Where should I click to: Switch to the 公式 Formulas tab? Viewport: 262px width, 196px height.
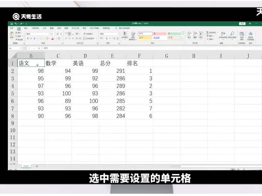(44, 28)
